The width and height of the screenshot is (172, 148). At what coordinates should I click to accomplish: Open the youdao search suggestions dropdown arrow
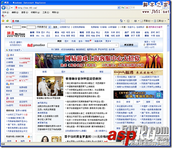tap(116, 45)
